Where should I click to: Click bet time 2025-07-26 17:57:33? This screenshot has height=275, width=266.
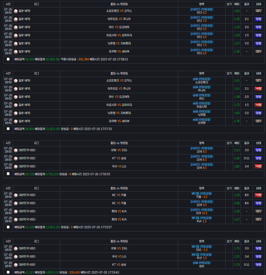98,129
